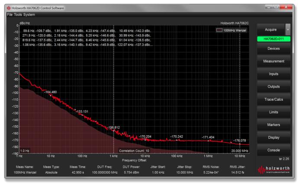Click the DUT Freq value 100.0000300 MHz
The image size is (299, 184).
(105, 173)
